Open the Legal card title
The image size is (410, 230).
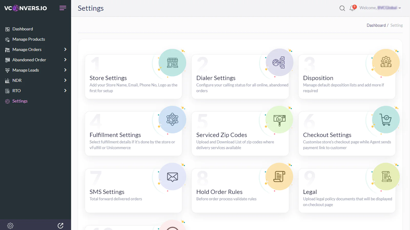[x=310, y=192]
